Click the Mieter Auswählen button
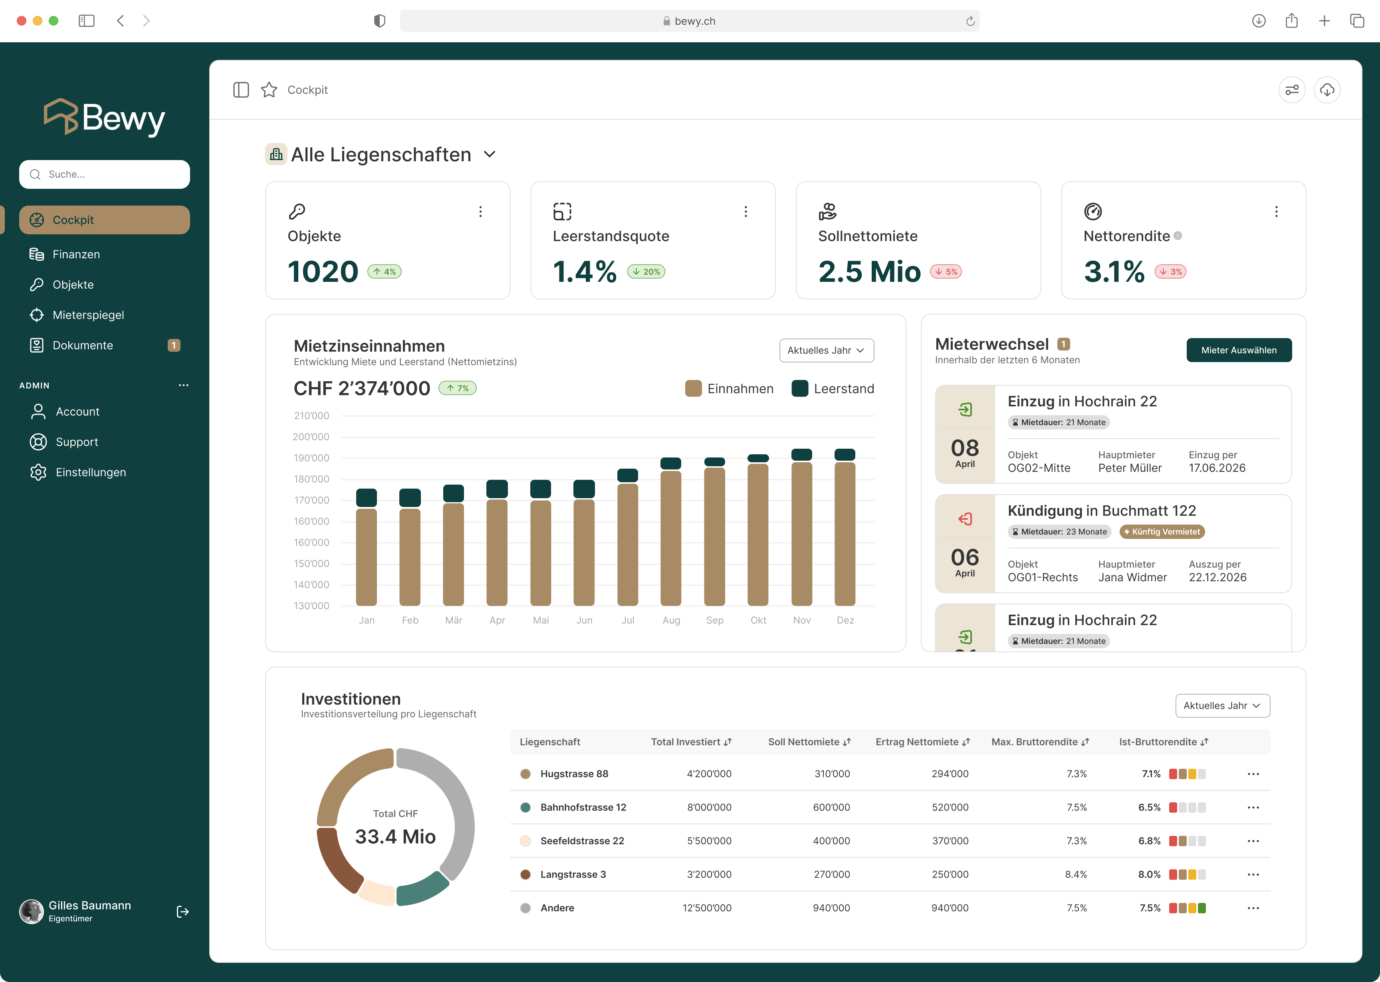 1239,350
